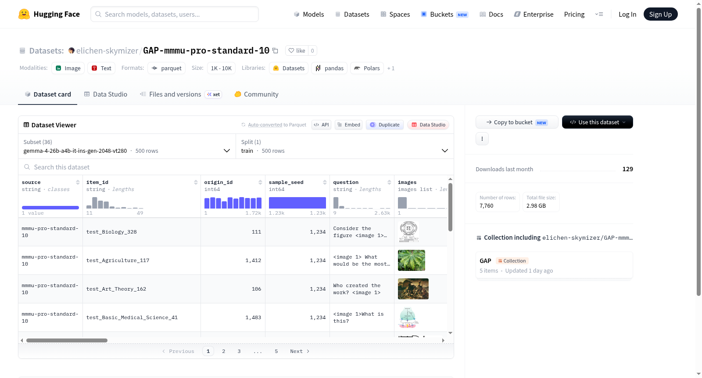This screenshot has width=702, height=378.
Task: Click the Next page button
Action: [x=300, y=351]
